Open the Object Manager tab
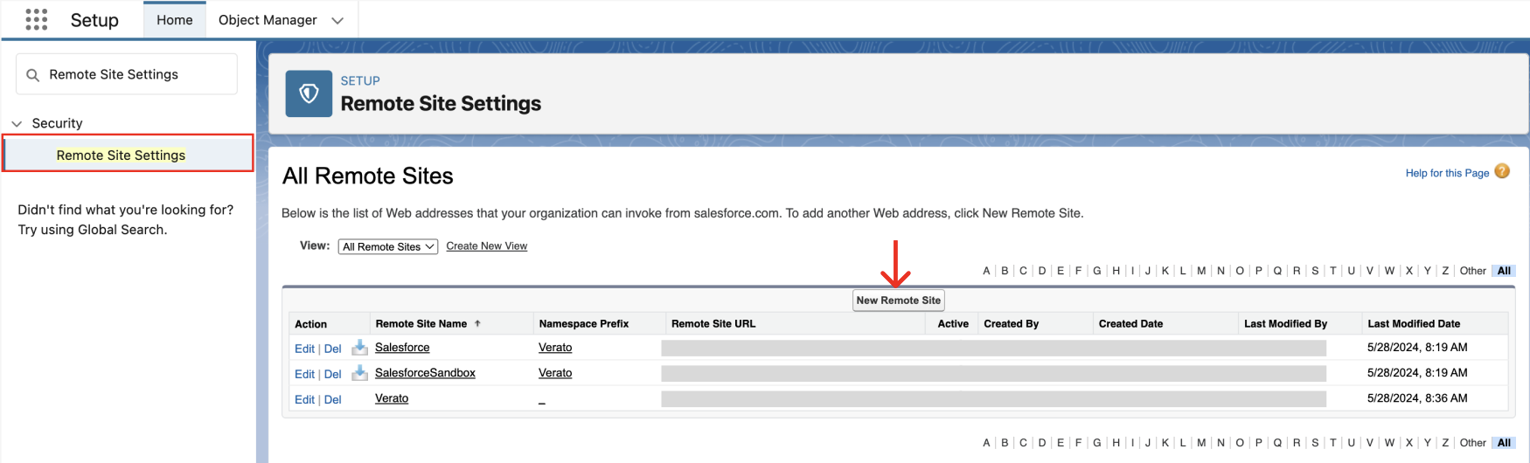This screenshot has height=463, width=1530. pos(268,20)
